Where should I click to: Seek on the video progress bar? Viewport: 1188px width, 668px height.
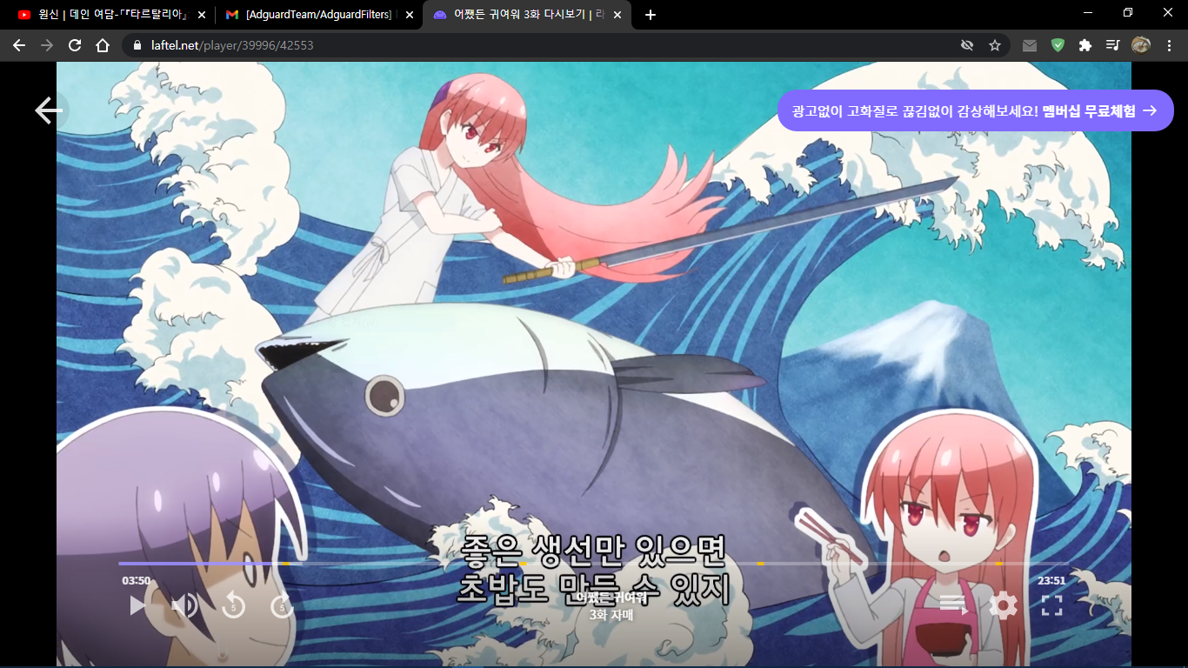(593, 564)
